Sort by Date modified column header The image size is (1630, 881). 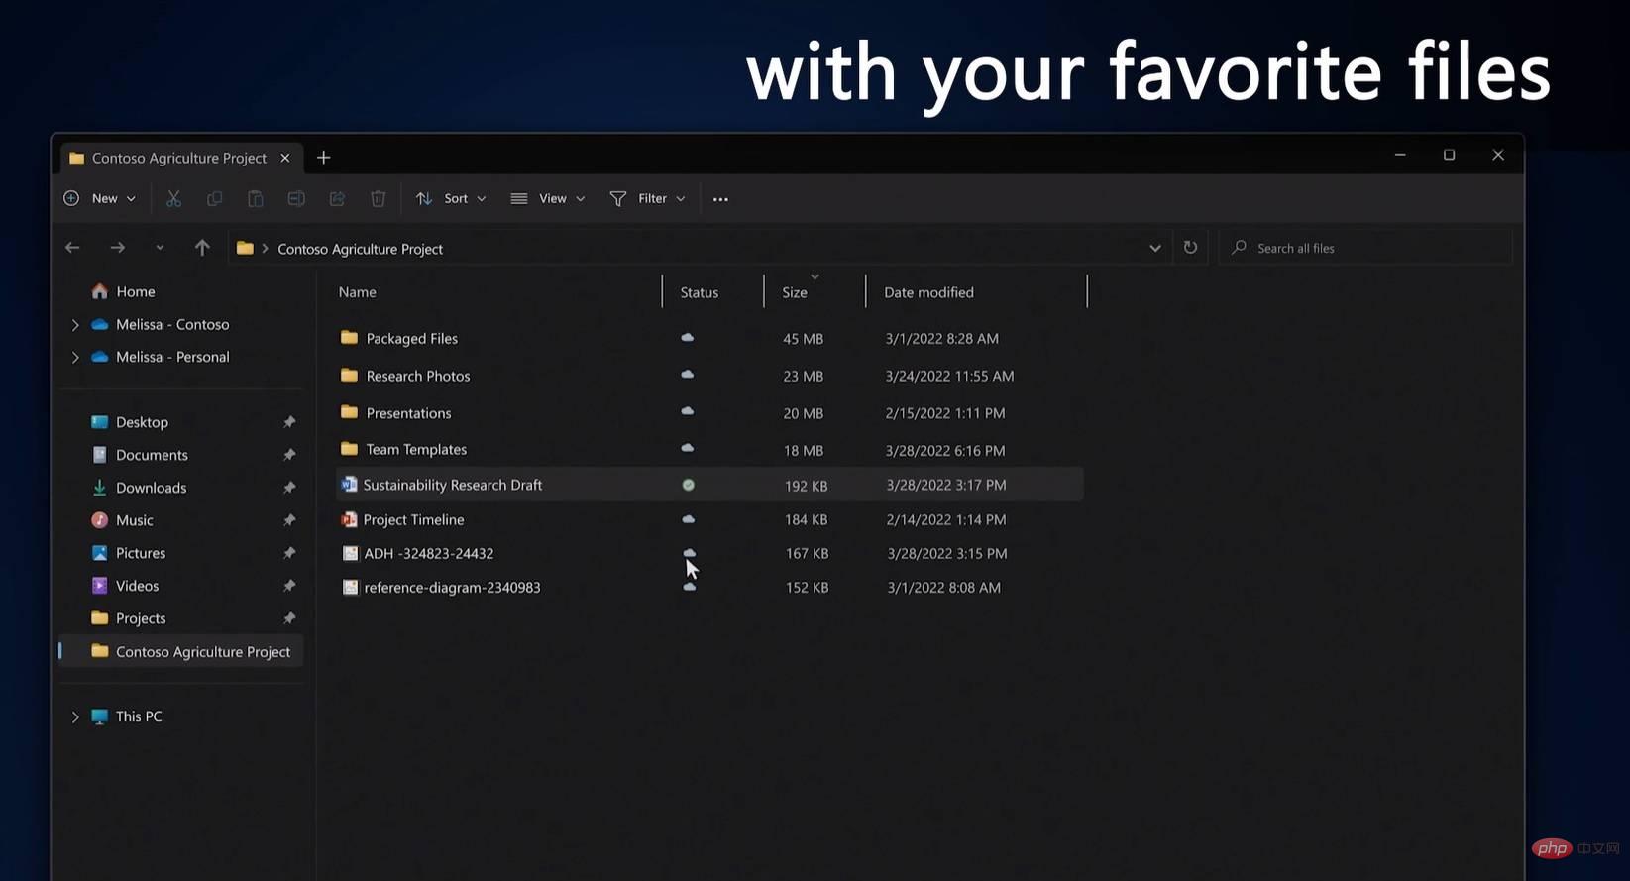point(928,292)
